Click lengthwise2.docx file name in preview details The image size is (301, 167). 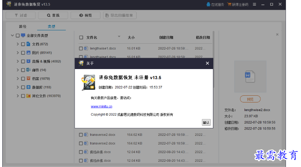[257, 110]
